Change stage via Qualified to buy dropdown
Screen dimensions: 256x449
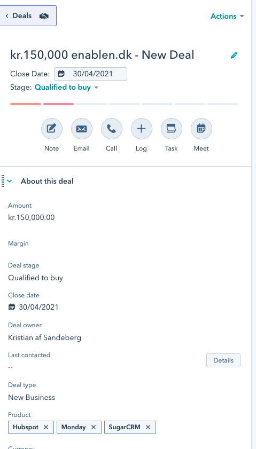pos(66,88)
